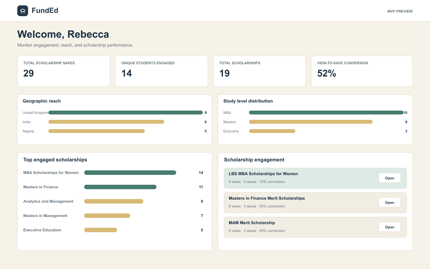Image resolution: width=430 pixels, height=269 pixels.
Task: Select the Total Scholarships card
Action: click(259, 71)
